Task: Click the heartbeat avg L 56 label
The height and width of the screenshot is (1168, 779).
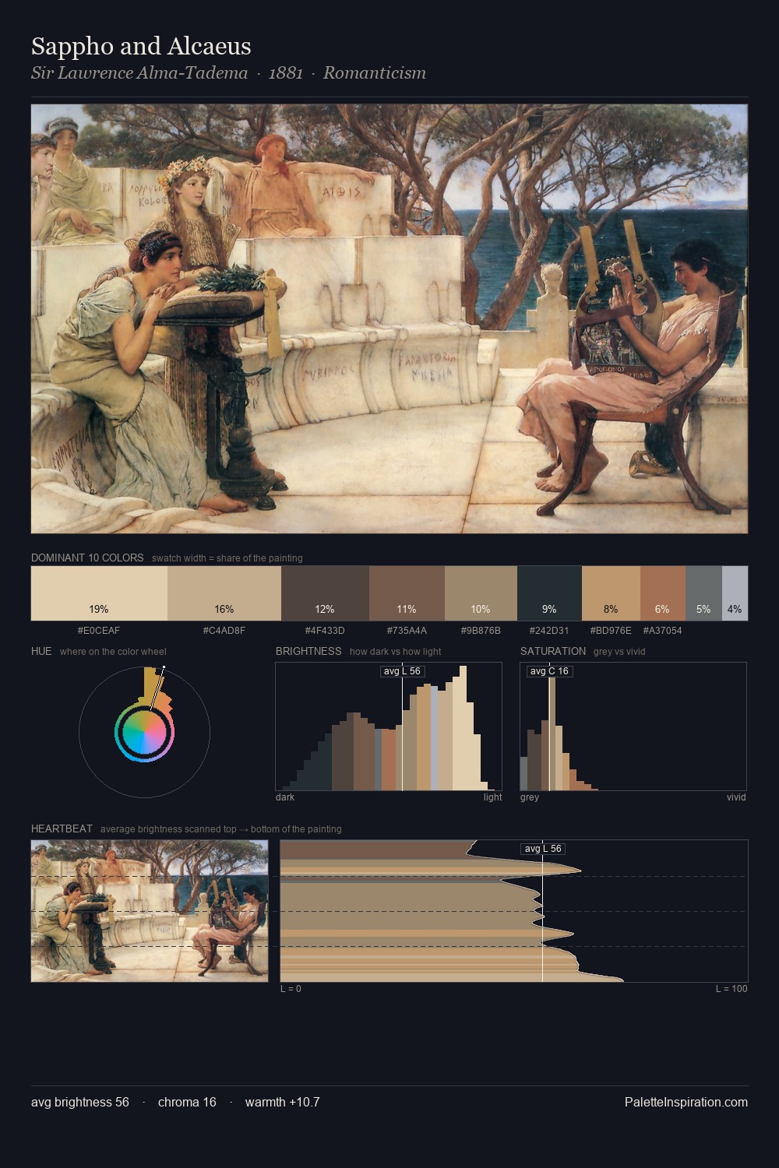Action: click(543, 849)
